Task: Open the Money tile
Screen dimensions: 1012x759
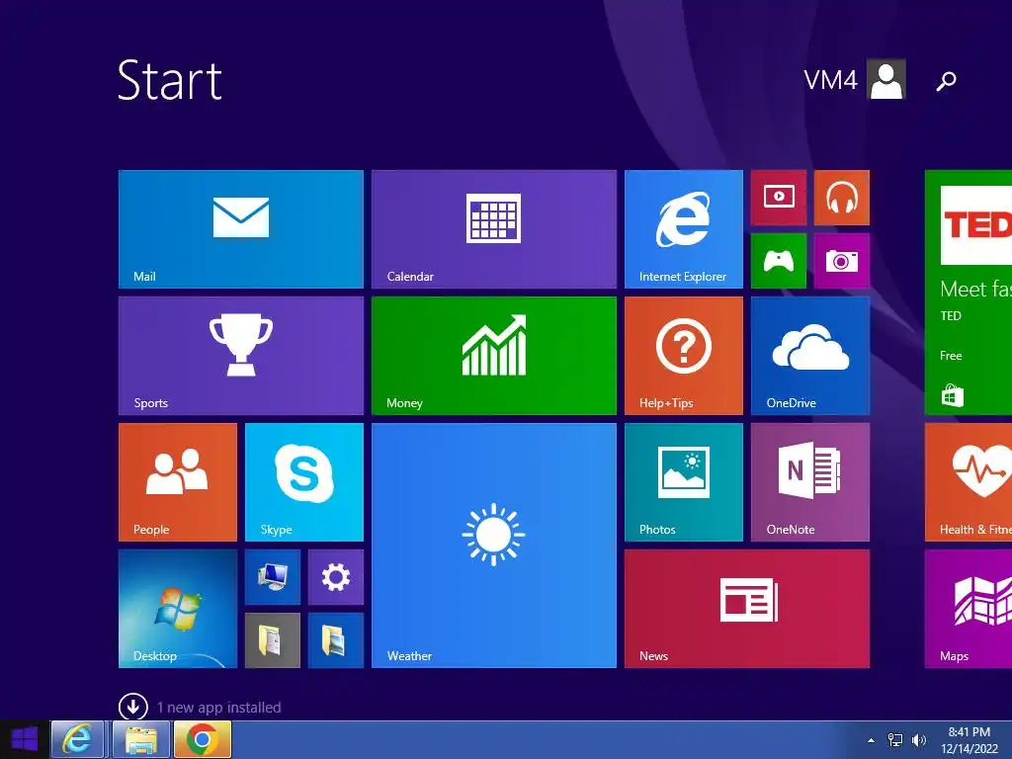Action: point(494,356)
